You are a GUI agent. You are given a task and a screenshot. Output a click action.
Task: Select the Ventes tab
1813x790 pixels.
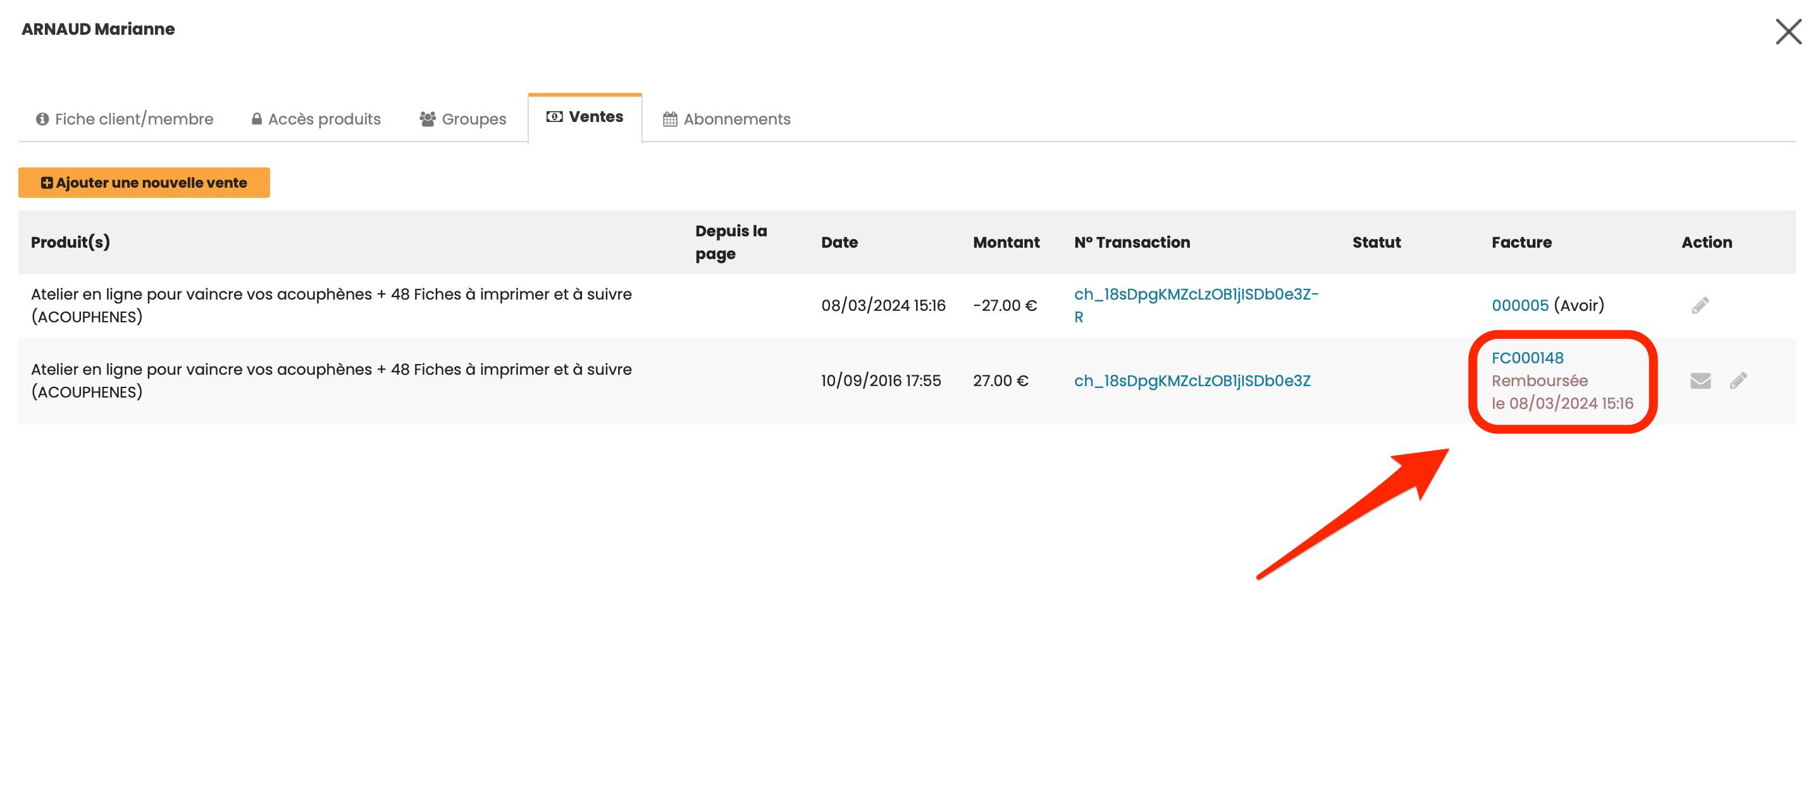point(595,117)
